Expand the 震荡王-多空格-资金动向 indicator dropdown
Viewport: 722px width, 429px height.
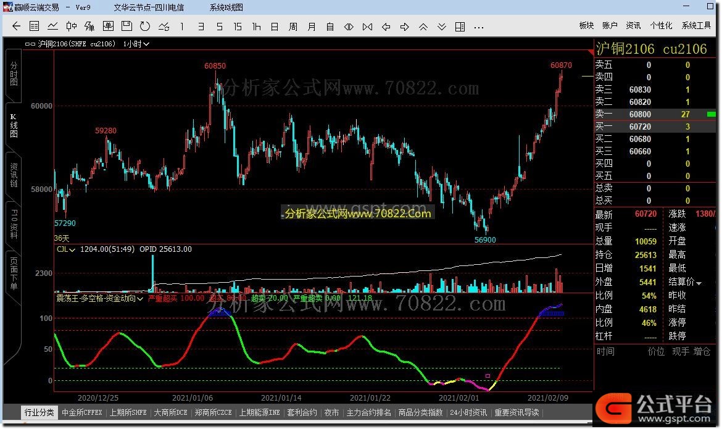pyautogui.click(x=99, y=299)
